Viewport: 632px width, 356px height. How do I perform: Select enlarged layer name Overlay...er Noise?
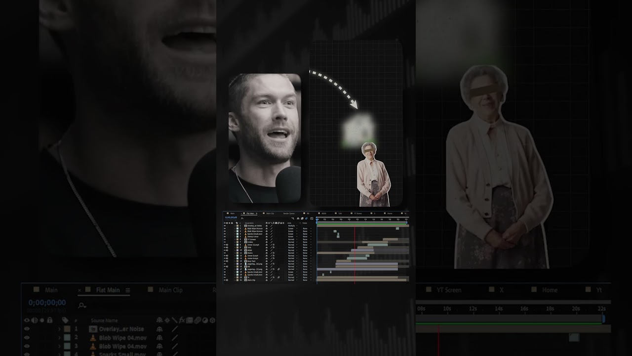coord(122,329)
